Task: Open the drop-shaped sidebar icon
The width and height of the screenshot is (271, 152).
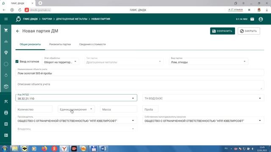Action: click(x=6, y=75)
